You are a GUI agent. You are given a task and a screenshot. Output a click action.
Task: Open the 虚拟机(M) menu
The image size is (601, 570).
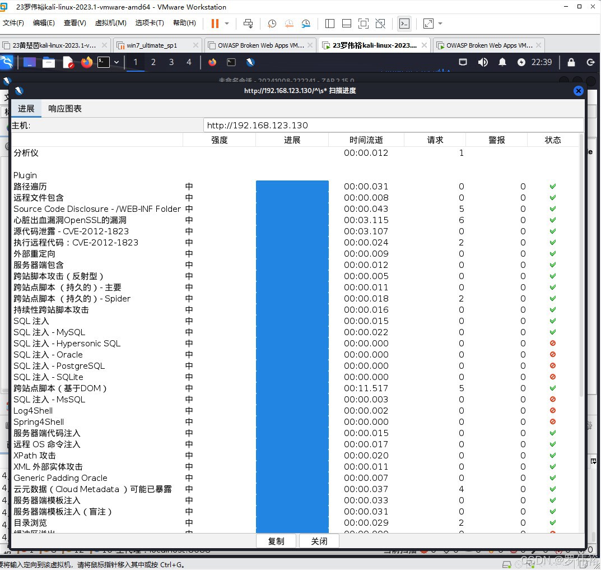(111, 23)
